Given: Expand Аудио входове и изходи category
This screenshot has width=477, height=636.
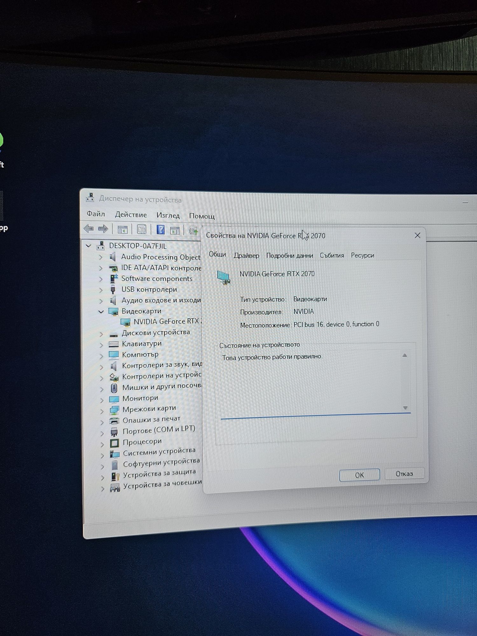Looking at the screenshot, I should click(x=101, y=301).
